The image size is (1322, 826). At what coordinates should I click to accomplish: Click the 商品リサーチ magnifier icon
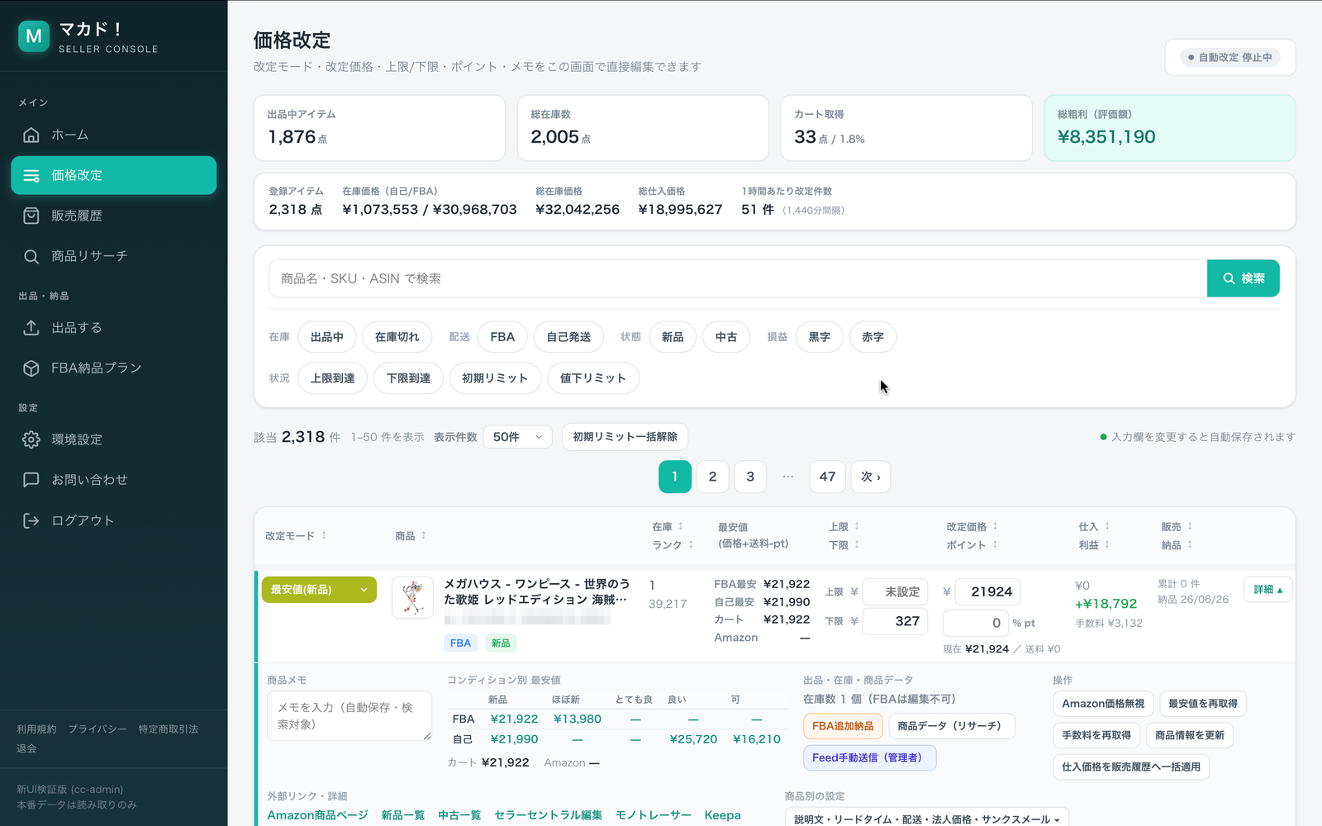pyautogui.click(x=31, y=256)
